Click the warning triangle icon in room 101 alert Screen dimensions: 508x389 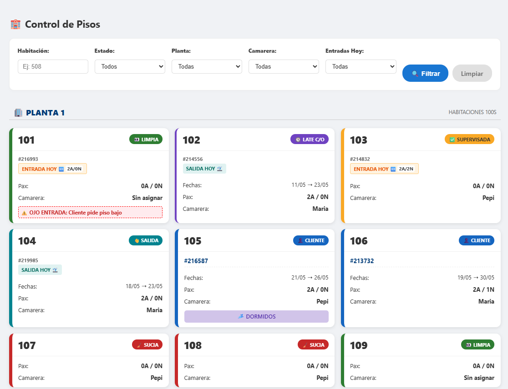click(x=24, y=213)
